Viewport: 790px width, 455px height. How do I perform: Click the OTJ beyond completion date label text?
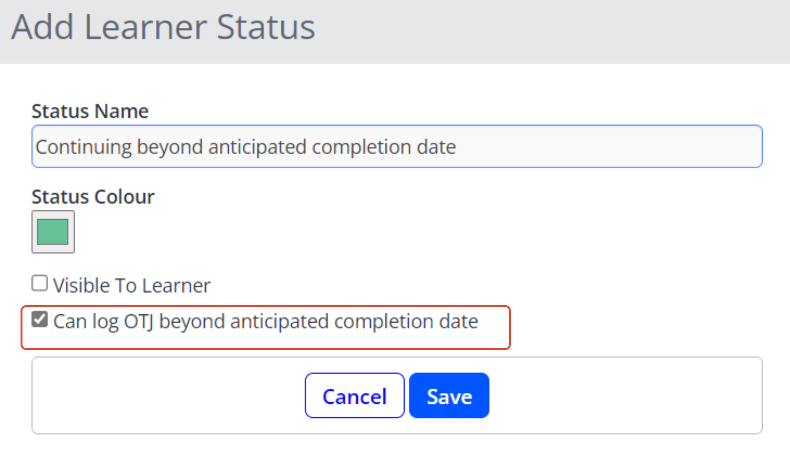pos(265,322)
